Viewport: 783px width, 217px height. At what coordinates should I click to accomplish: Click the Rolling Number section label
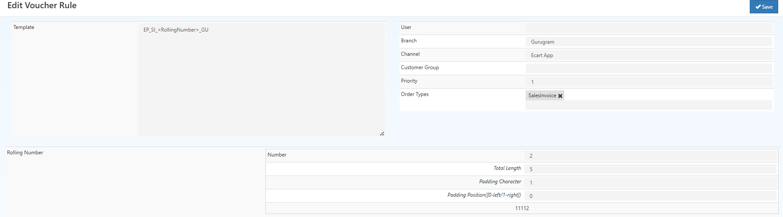pos(25,153)
